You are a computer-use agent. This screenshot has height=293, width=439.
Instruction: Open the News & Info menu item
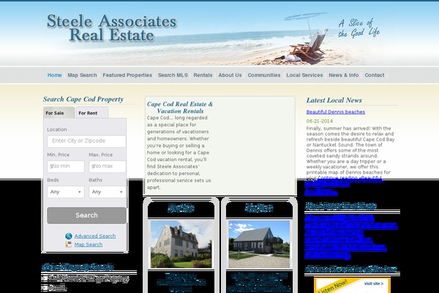344,75
